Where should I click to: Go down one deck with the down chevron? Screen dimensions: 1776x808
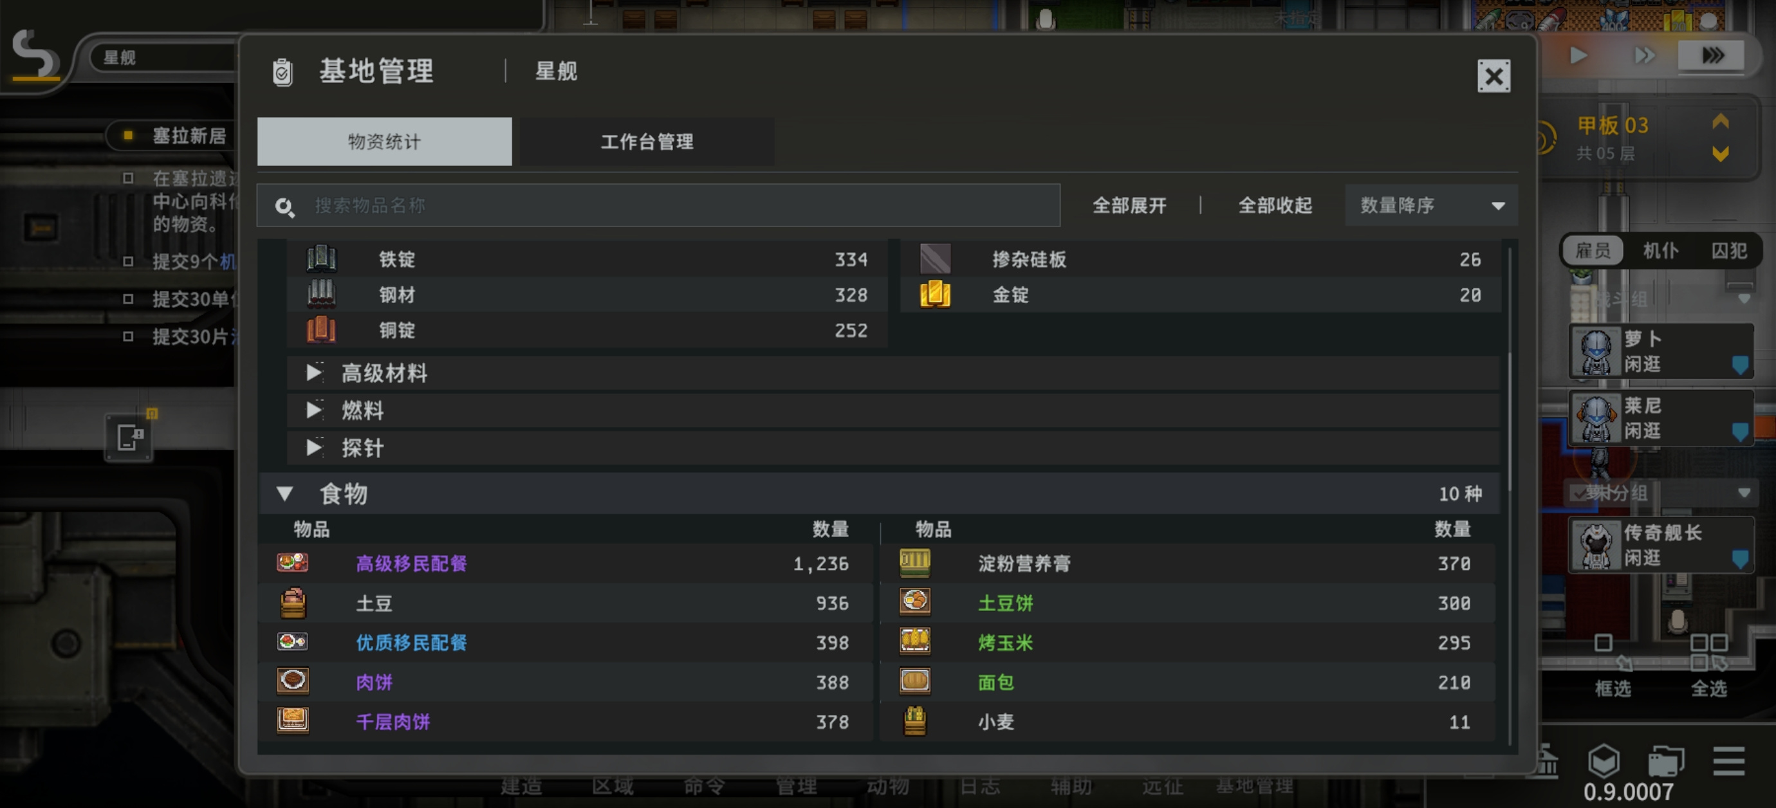(x=1719, y=154)
